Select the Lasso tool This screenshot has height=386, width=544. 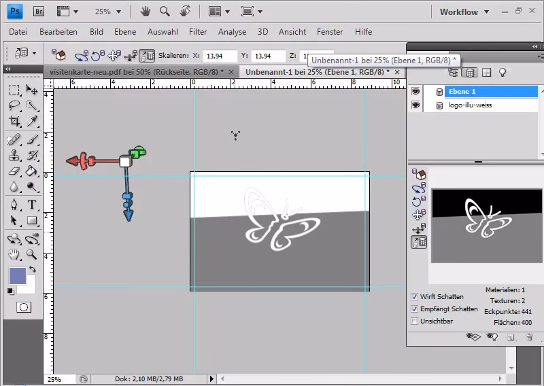click(x=14, y=105)
